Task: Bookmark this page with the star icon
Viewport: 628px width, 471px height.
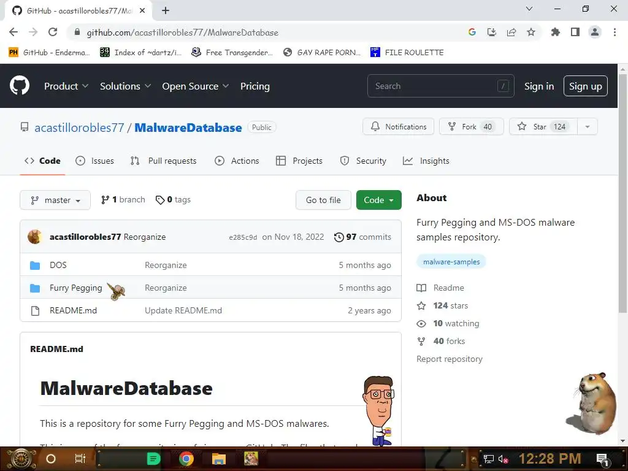Action: click(531, 32)
